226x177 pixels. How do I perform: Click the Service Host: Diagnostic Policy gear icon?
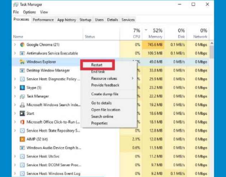[x=22, y=79]
